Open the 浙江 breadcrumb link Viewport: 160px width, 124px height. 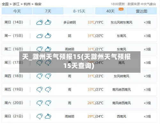16,4
